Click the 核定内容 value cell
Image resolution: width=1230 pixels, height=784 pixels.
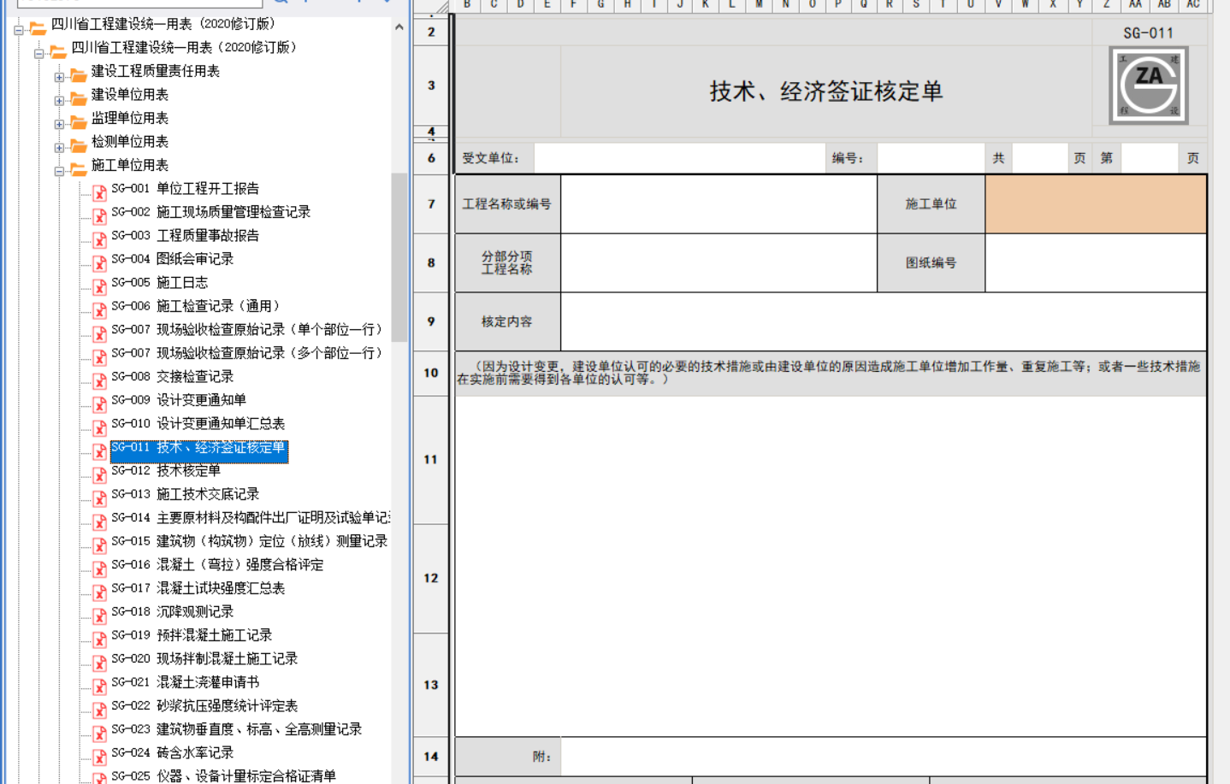[x=884, y=322]
